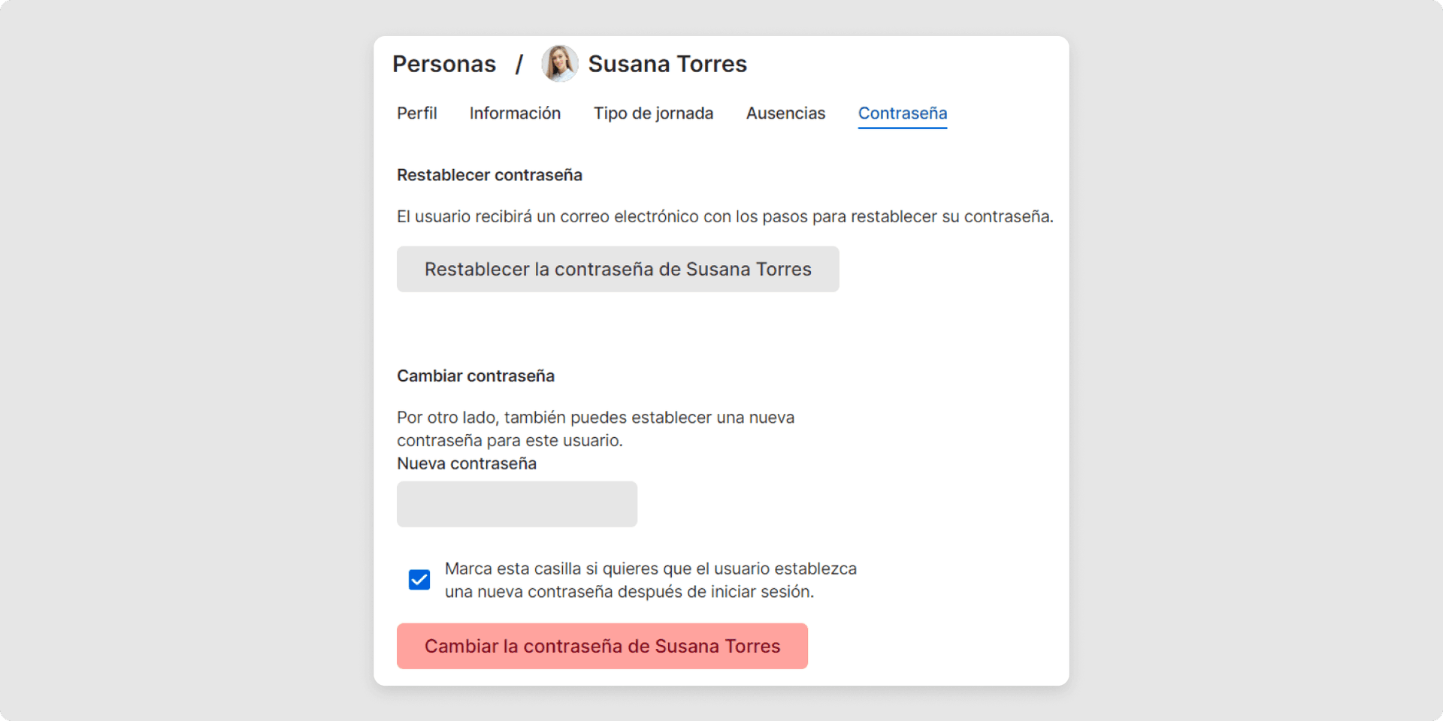View the Ausencias tab

[x=785, y=113]
